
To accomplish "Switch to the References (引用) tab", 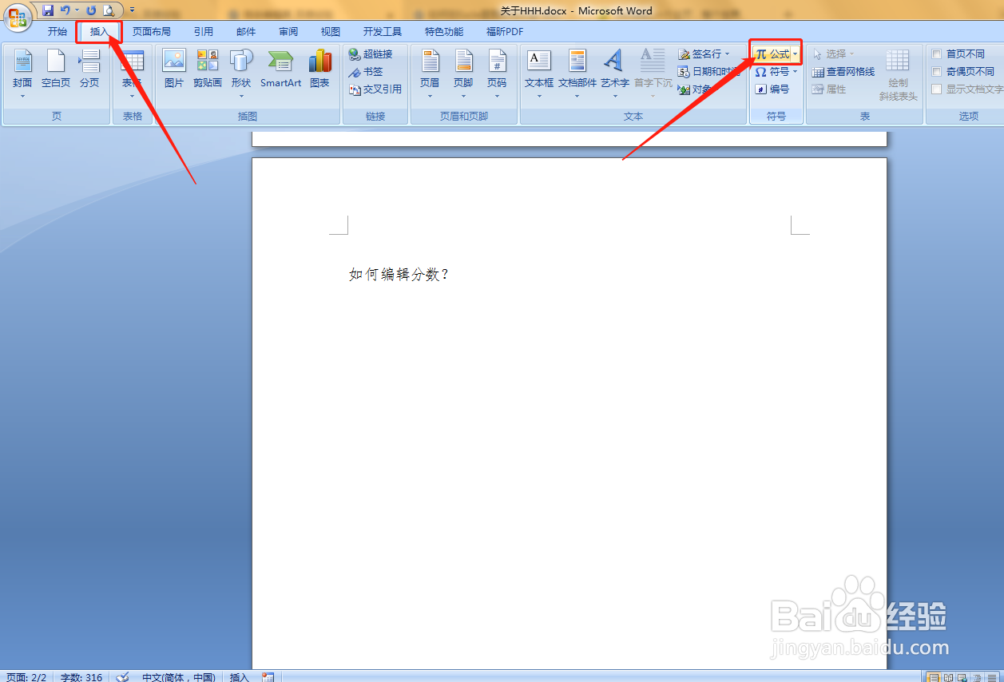I will coord(203,32).
